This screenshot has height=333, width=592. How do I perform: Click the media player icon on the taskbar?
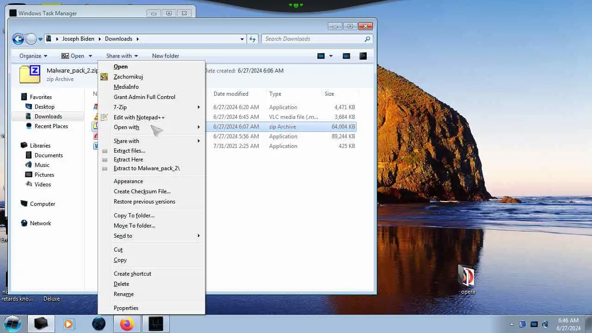click(68, 324)
